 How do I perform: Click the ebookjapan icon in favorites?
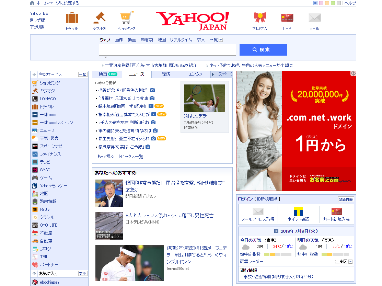pos(35,282)
